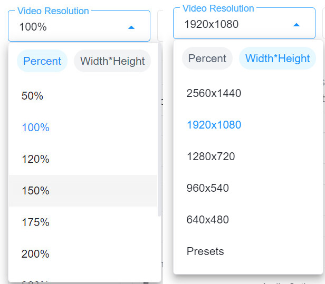The width and height of the screenshot is (325, 284).
Task: Choose the 1920x1080 resolution option in list
Action: click(214, 125)
